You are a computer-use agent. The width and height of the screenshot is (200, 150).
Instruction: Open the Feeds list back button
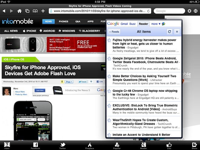tap(114, 32)
